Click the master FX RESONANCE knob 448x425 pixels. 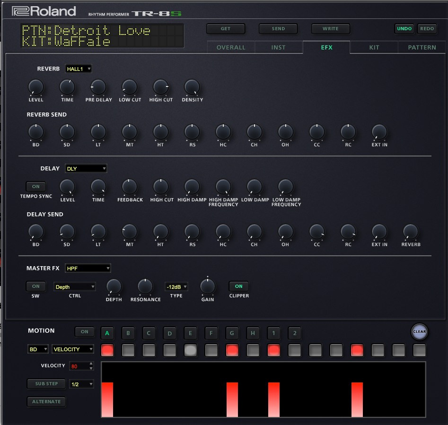pos(145,286)
